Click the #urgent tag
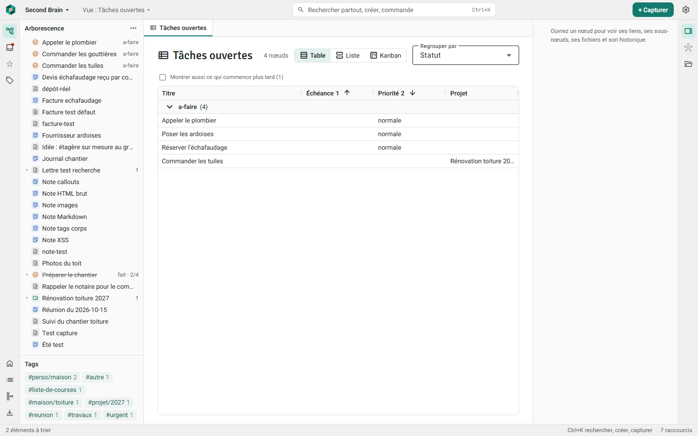 pyautogui.click(x=120, y=415)
